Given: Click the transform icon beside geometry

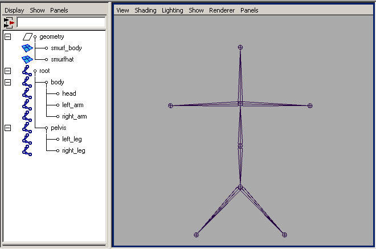Looking at the screenshot, I should [27, 36].
